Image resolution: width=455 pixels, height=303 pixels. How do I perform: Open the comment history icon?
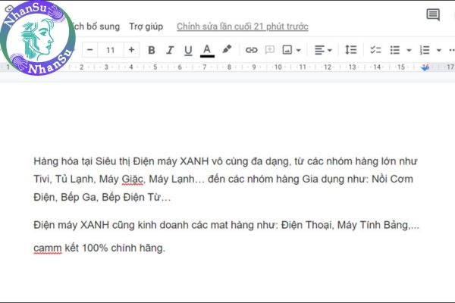coord(433,14)
